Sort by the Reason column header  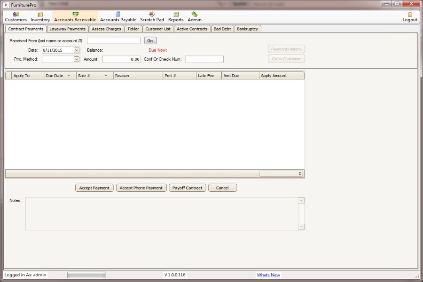click(138, 76)
